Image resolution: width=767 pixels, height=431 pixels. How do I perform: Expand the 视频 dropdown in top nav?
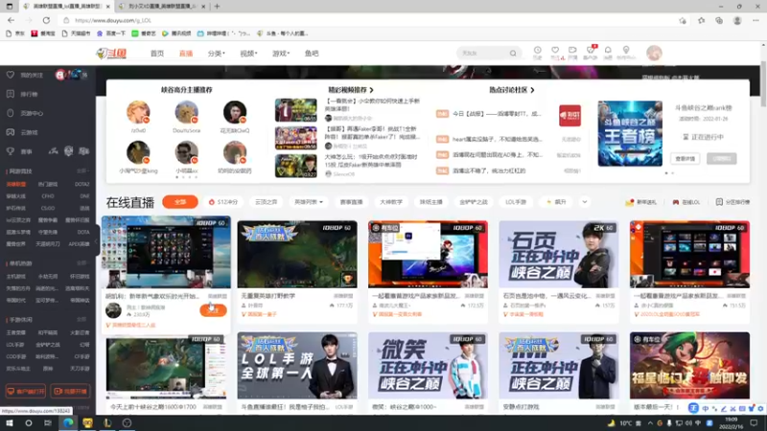(x=248, y=54)
